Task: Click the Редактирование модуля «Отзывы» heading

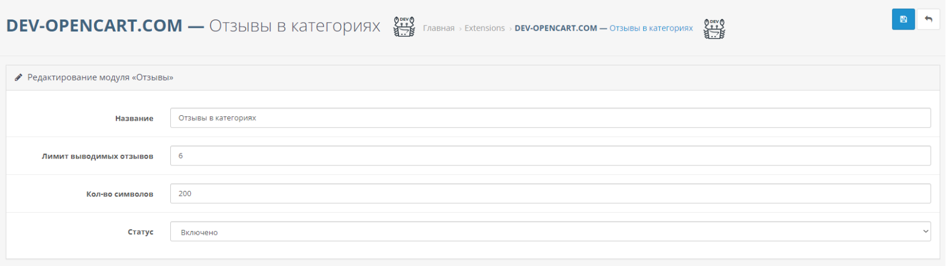Action: (x=101, y=77)
